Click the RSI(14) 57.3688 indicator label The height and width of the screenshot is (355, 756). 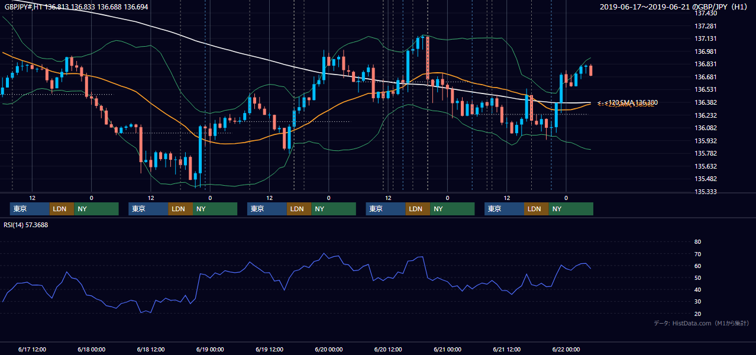(26, 225)
